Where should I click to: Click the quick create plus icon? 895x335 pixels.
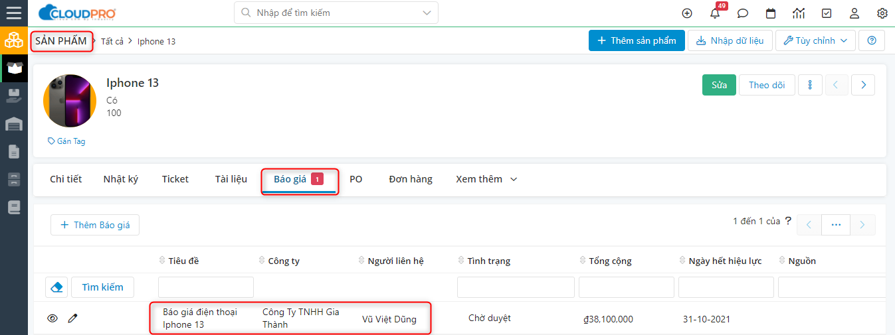tap(687, 13)
